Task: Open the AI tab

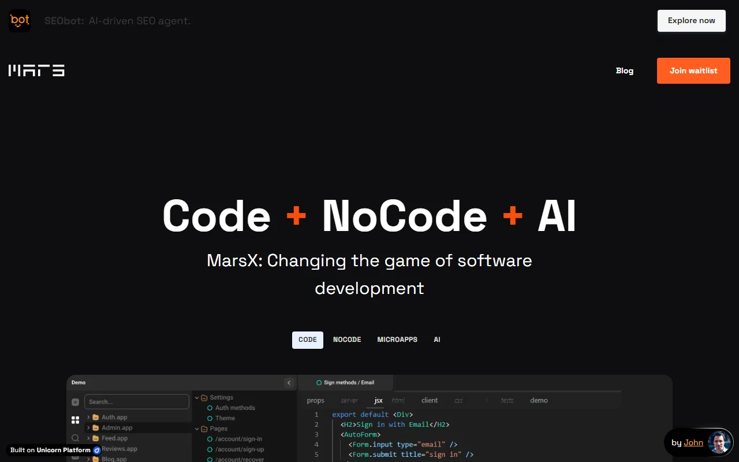Action: (x=437, y=340)
